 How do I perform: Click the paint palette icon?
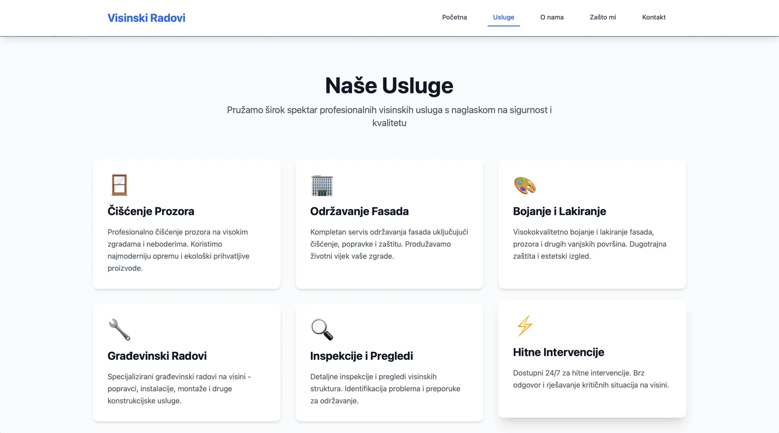(x=525, y=185)
